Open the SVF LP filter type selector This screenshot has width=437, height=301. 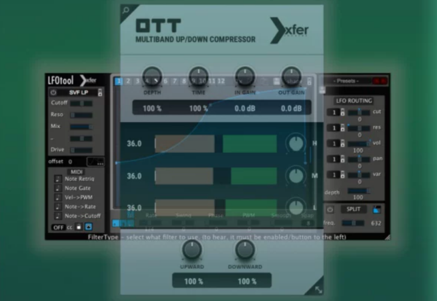(x=79, y=92)
